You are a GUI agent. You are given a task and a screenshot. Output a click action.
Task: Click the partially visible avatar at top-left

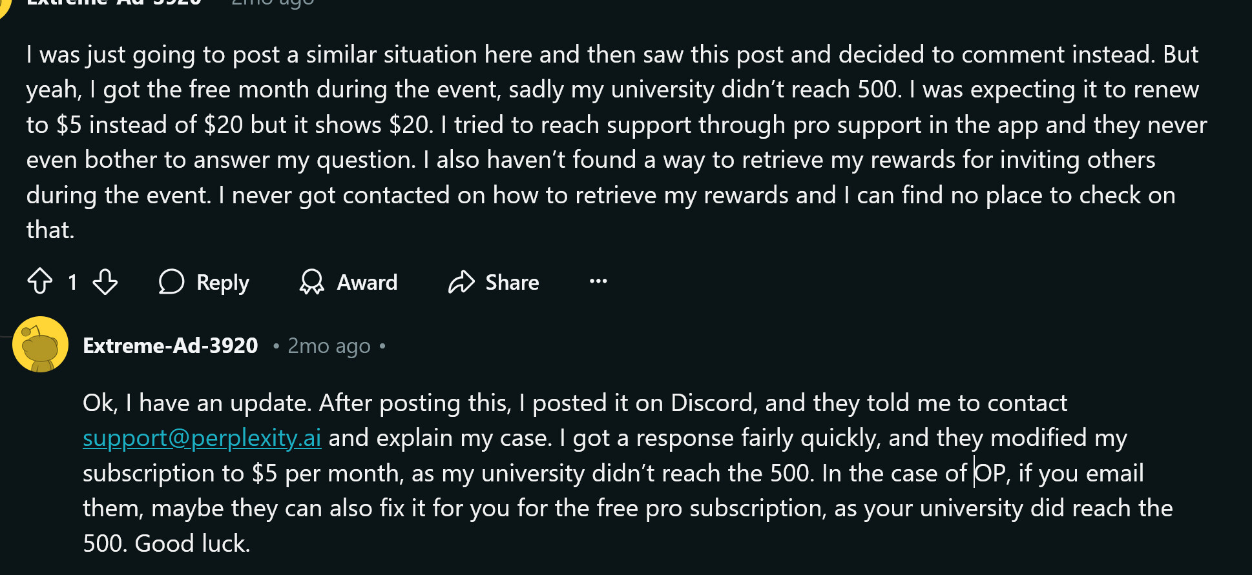(4, 5)
